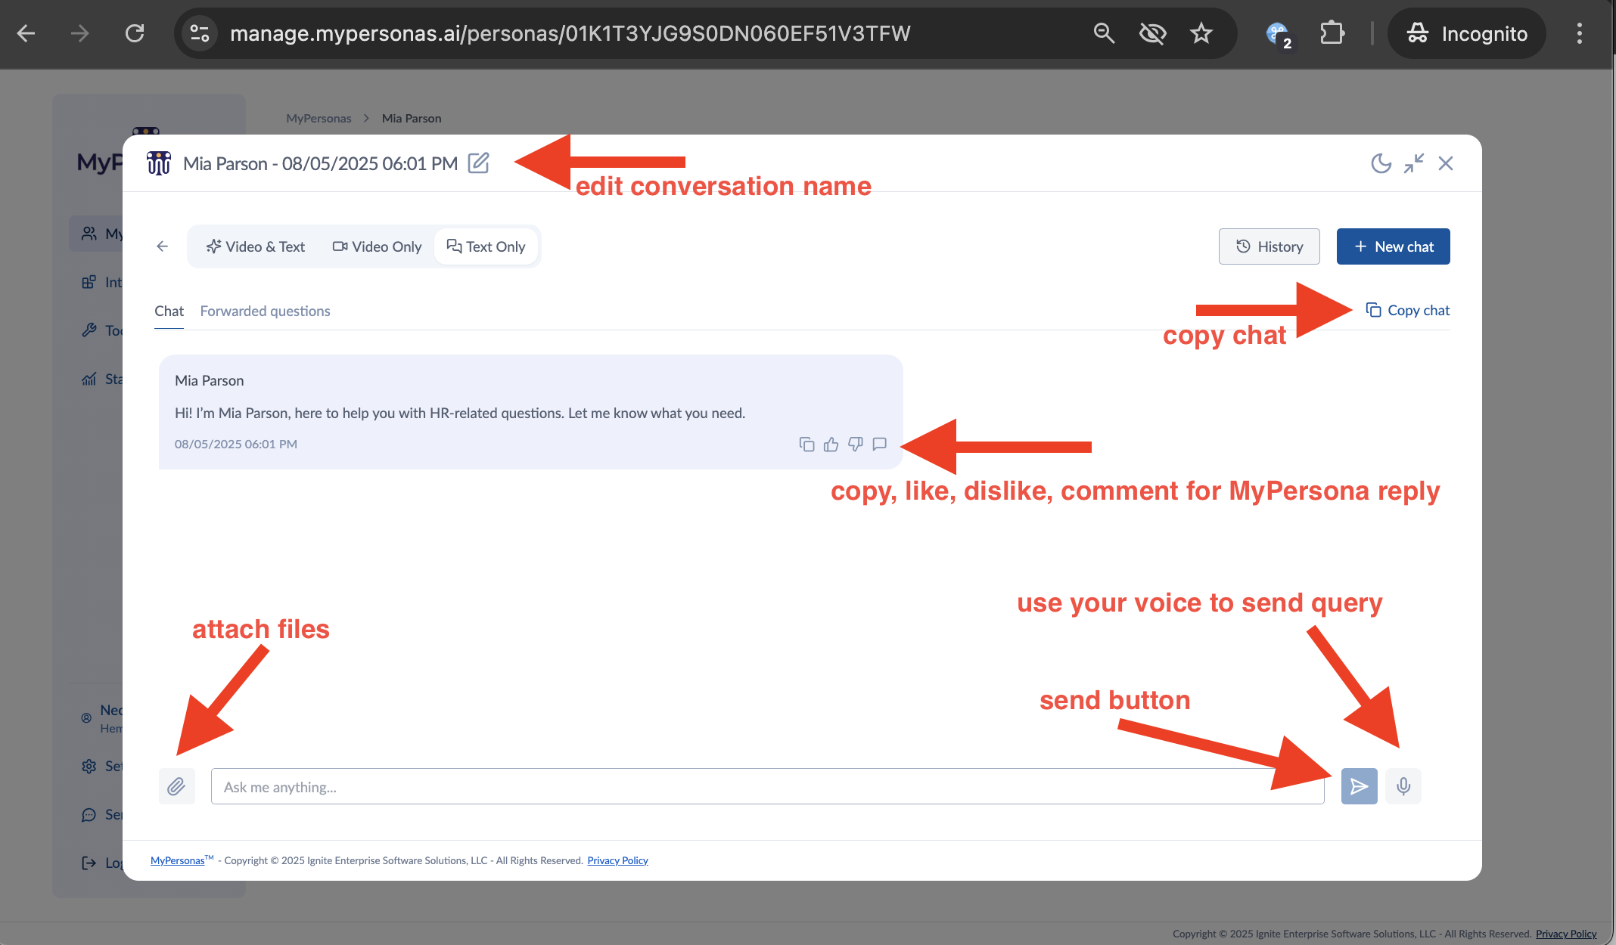Click the address bar URL
Image resolution: width=1616 pixels, height=945 pixels.
pos(570,33)
